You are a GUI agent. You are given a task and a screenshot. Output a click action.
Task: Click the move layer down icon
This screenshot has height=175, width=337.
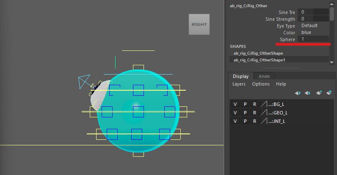[308, 92]
